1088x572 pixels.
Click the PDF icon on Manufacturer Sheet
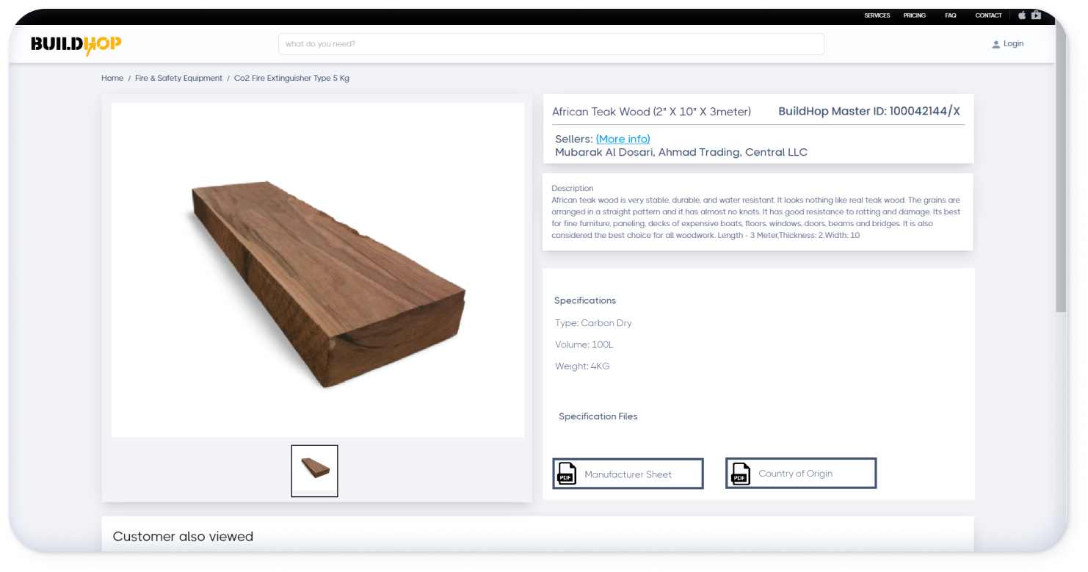(x=565, y=474)
